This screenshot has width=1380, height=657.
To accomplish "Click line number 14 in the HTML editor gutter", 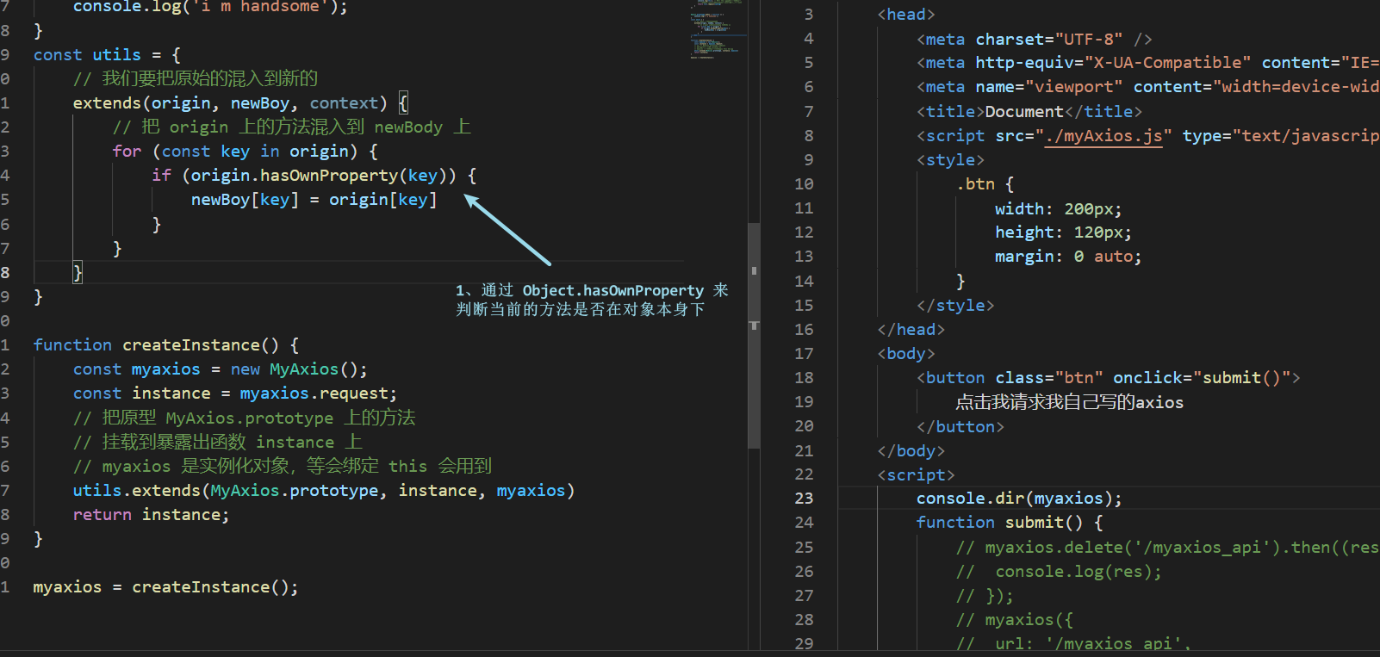I will (x=804, y=281).
